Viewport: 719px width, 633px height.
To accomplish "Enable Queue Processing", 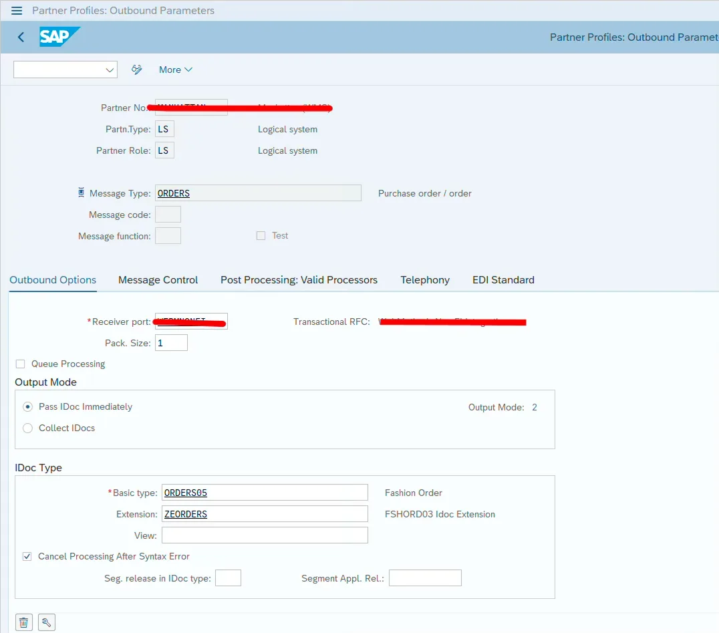I will (19, 364).
